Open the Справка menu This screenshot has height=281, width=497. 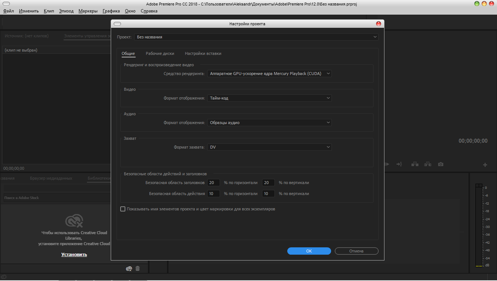[x=149, y=11]
